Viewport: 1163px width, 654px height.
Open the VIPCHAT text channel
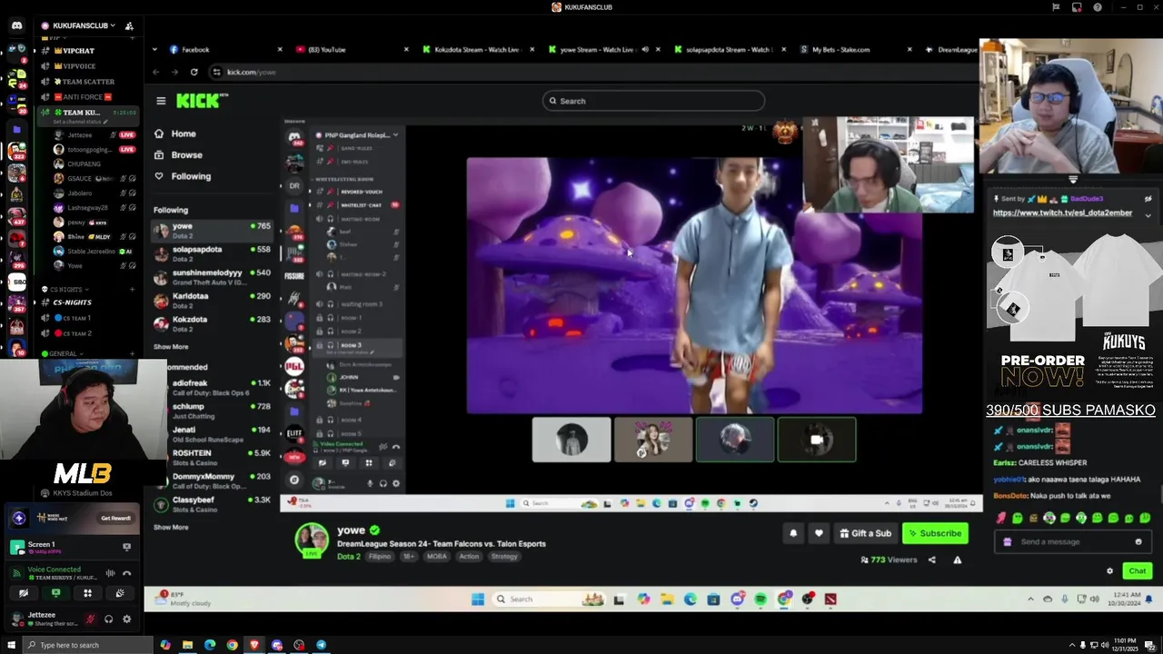79,51
